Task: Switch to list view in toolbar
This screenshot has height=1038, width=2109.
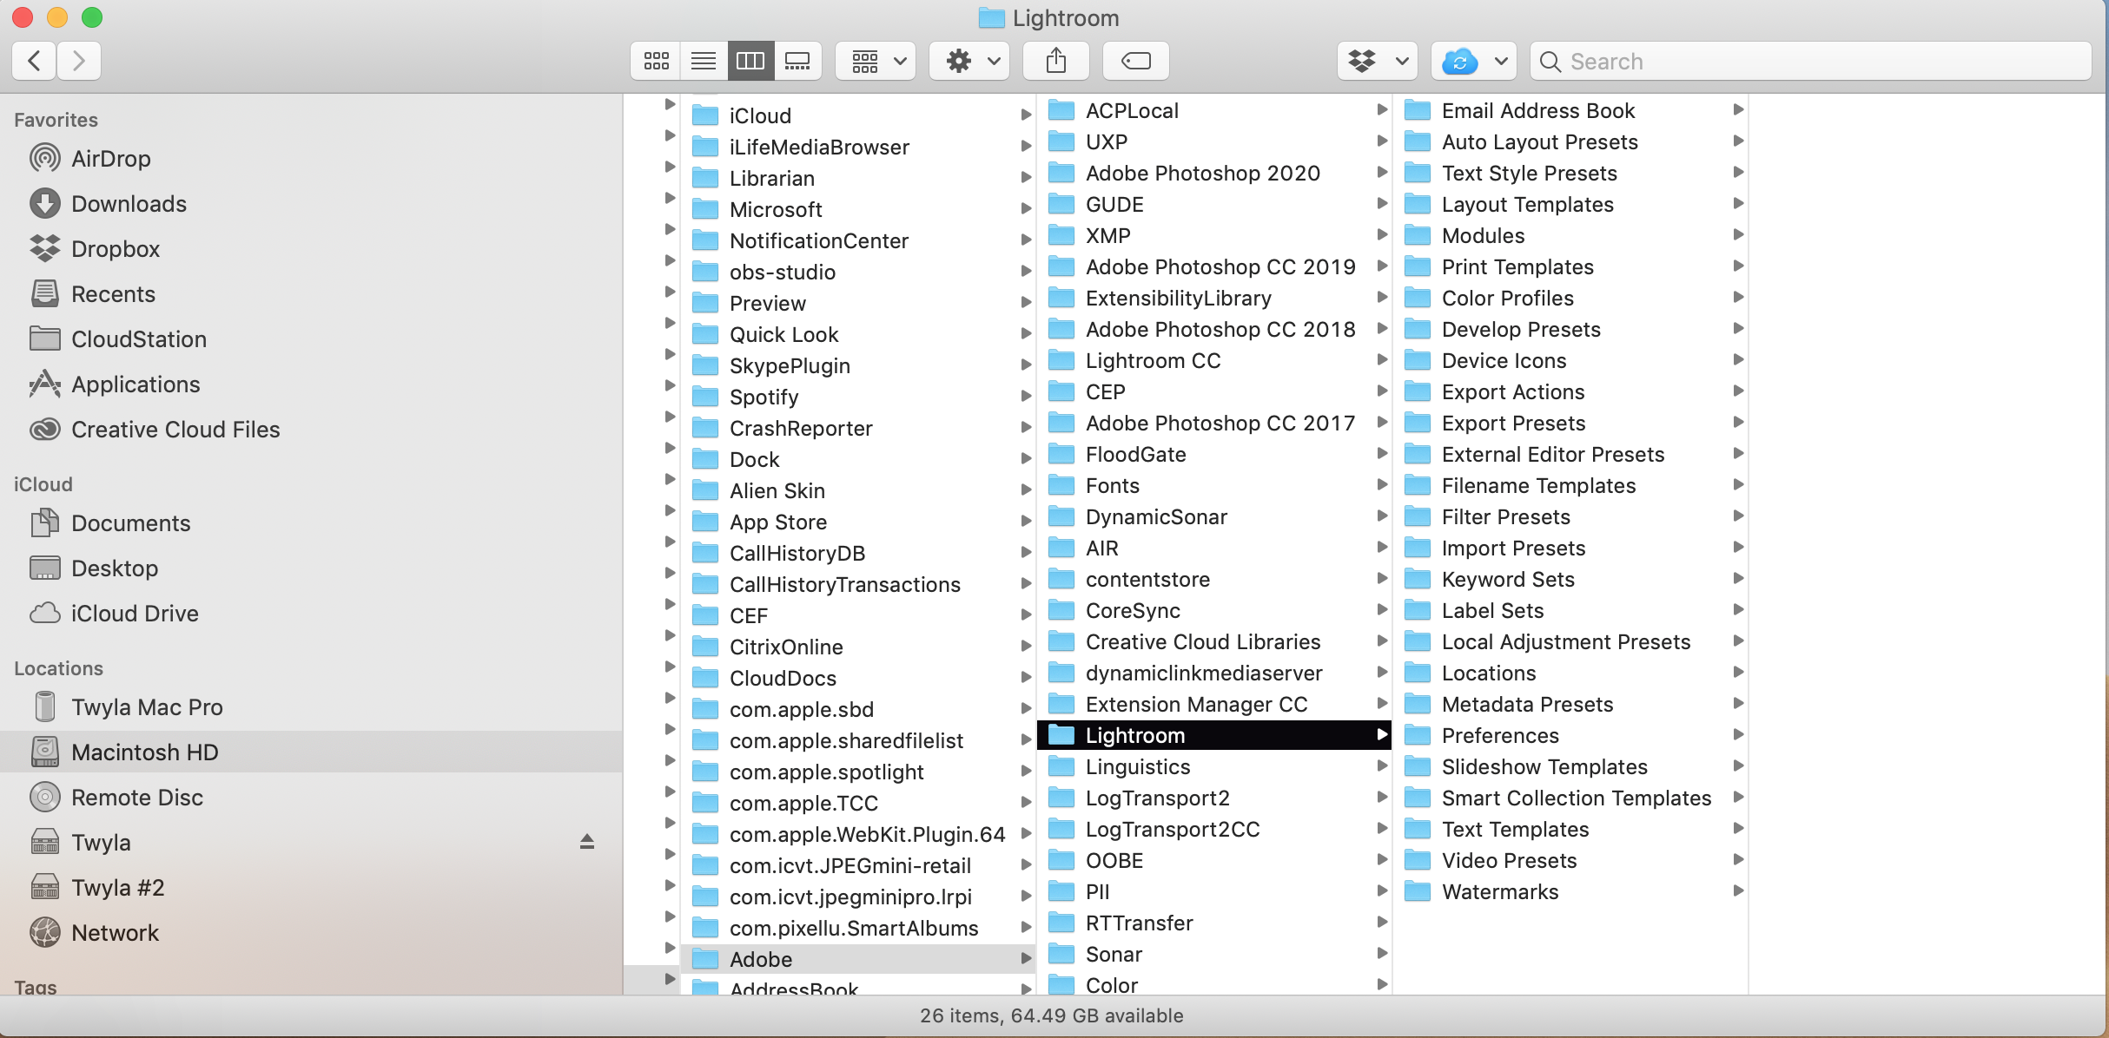Action: pos(704,61)
